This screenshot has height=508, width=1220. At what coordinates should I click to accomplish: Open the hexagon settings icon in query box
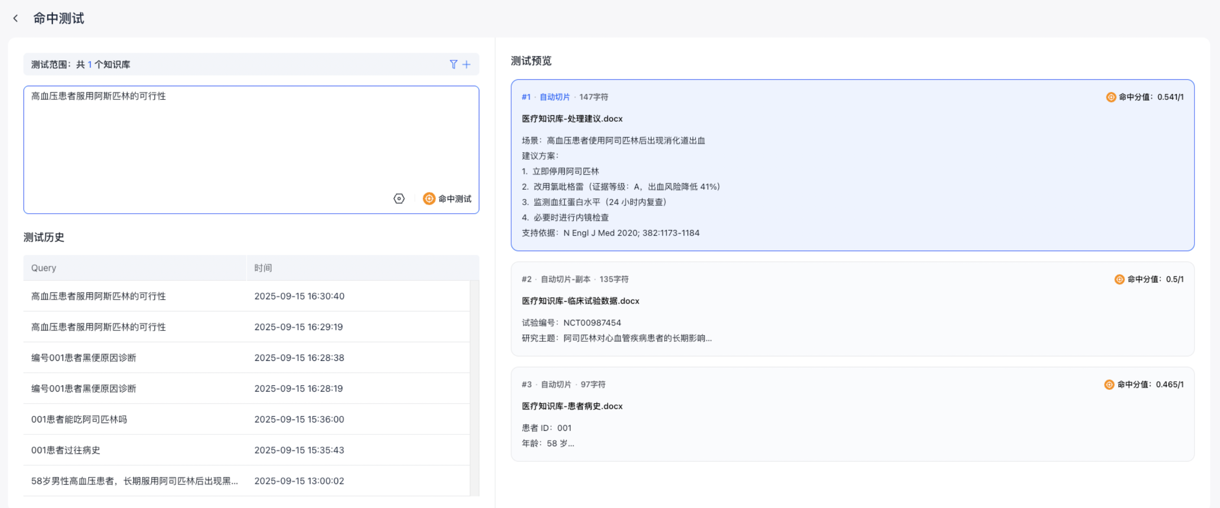[399, 199]
